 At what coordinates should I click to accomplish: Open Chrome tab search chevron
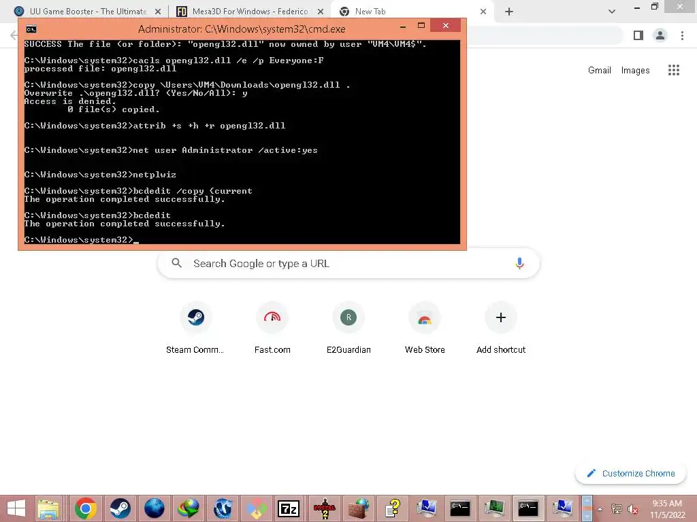click(x=612, y=12)
